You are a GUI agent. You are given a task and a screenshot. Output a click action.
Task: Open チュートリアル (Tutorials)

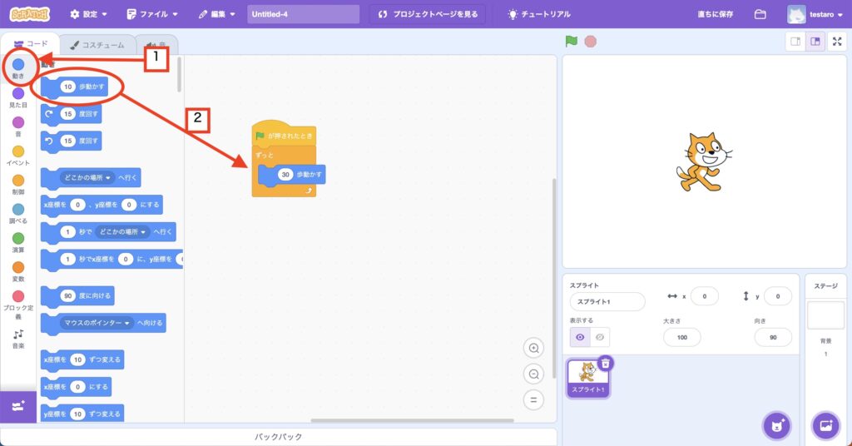pos(539,14)
